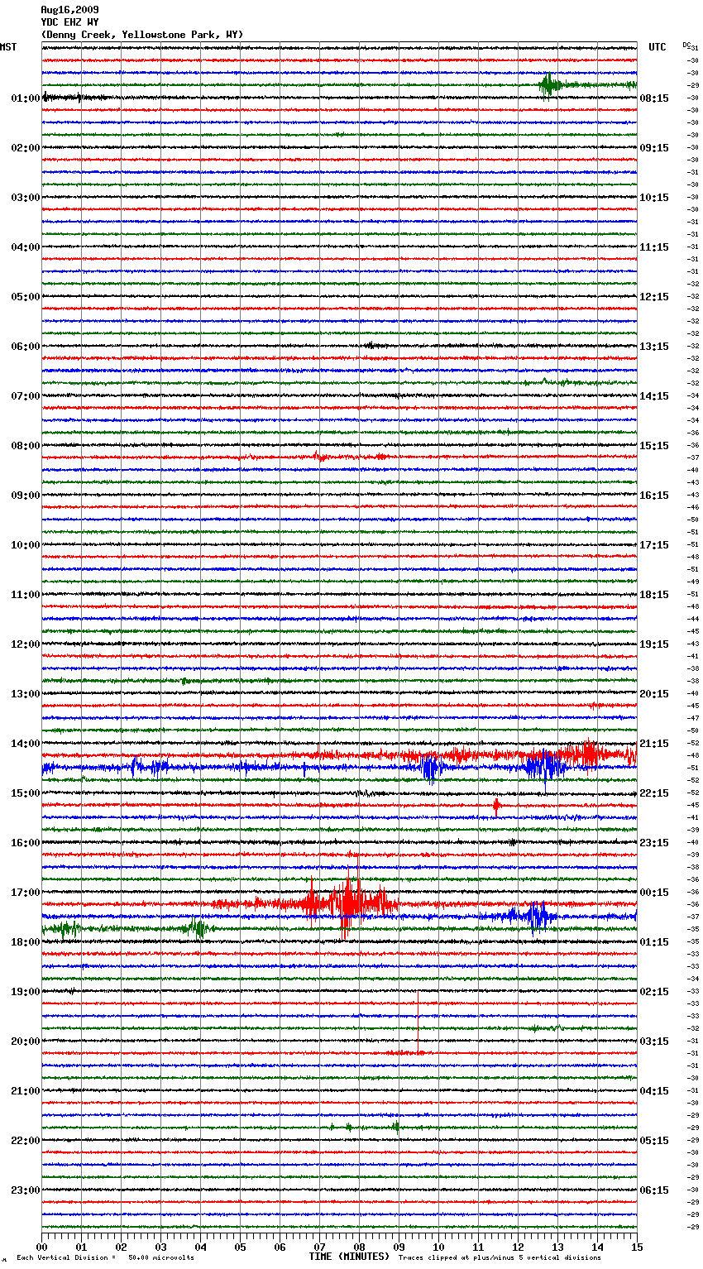
Task: Click the 00:15 UTC time label
Action: click(x=654, y=893)
